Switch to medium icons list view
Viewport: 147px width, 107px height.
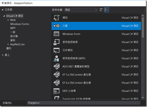click(x=107, y=10)
